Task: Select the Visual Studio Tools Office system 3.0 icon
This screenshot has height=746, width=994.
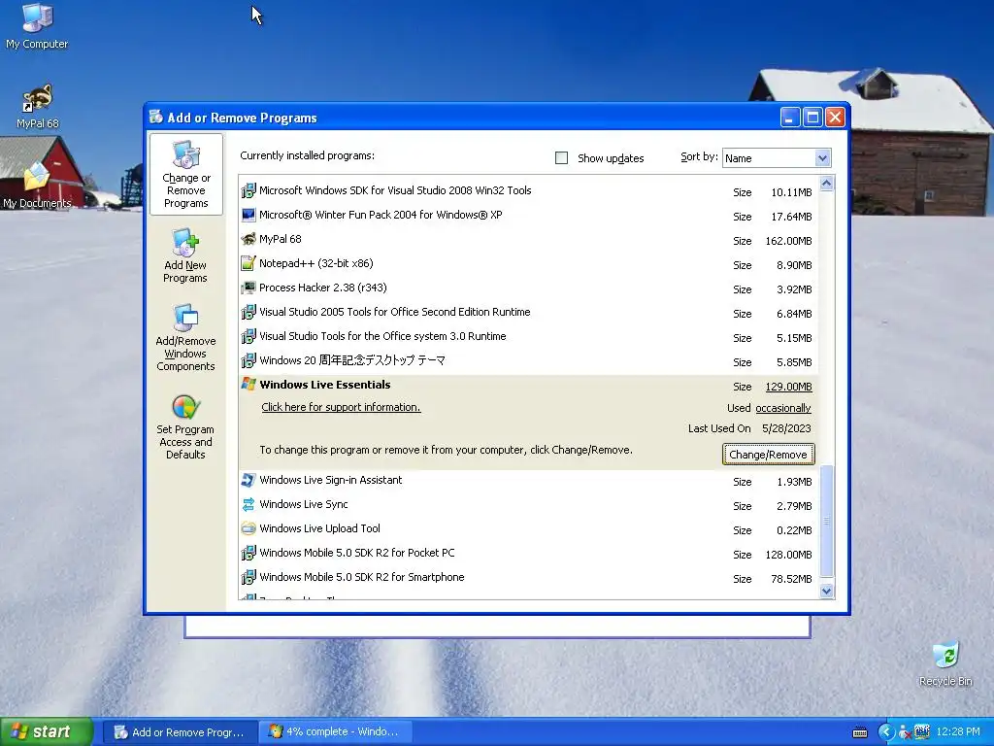Action: coord(248,336)
